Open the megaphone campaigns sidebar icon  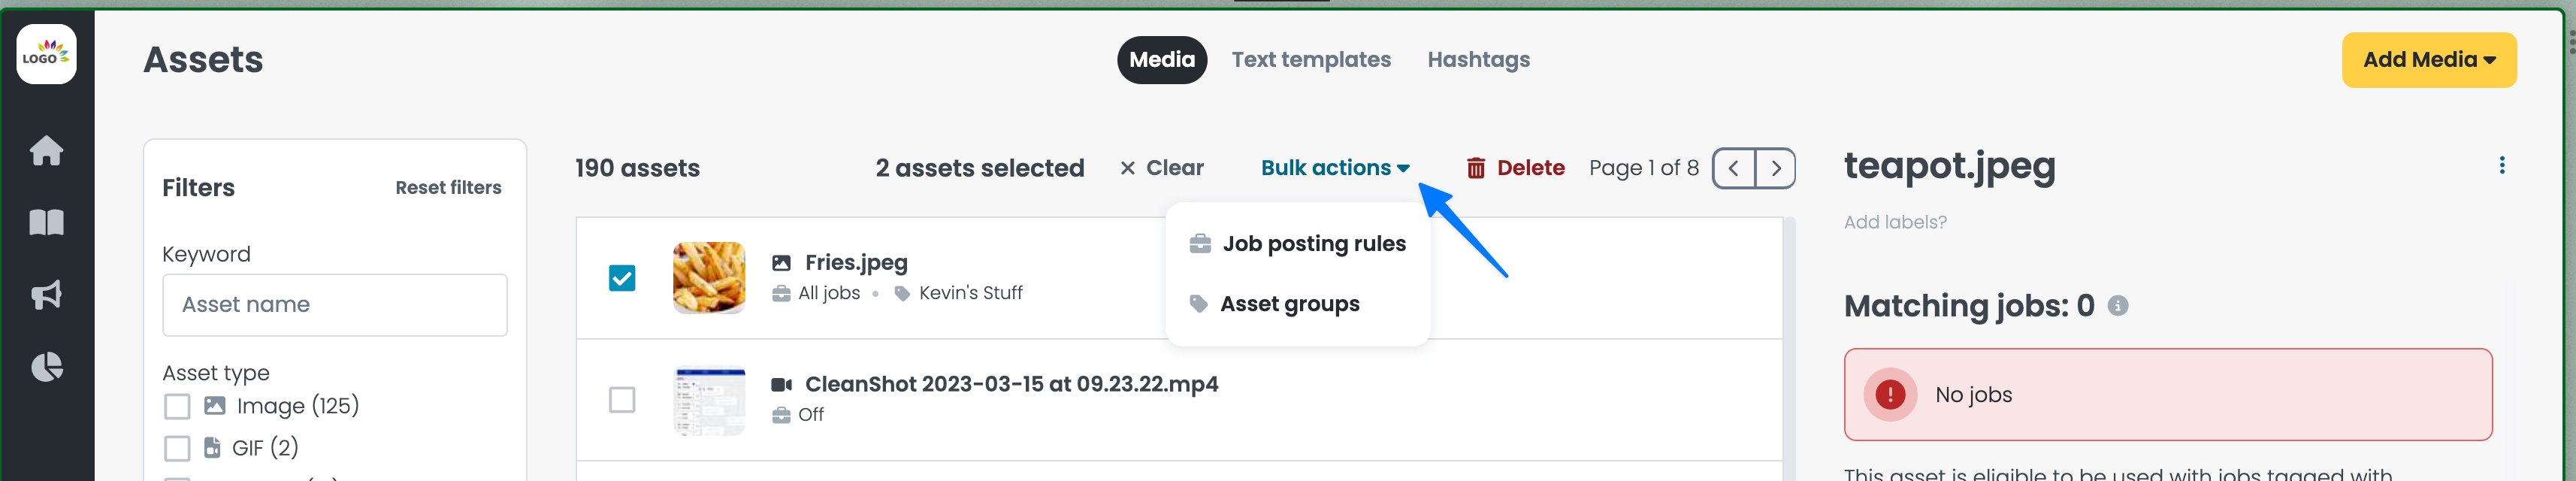tap(46, 295)
